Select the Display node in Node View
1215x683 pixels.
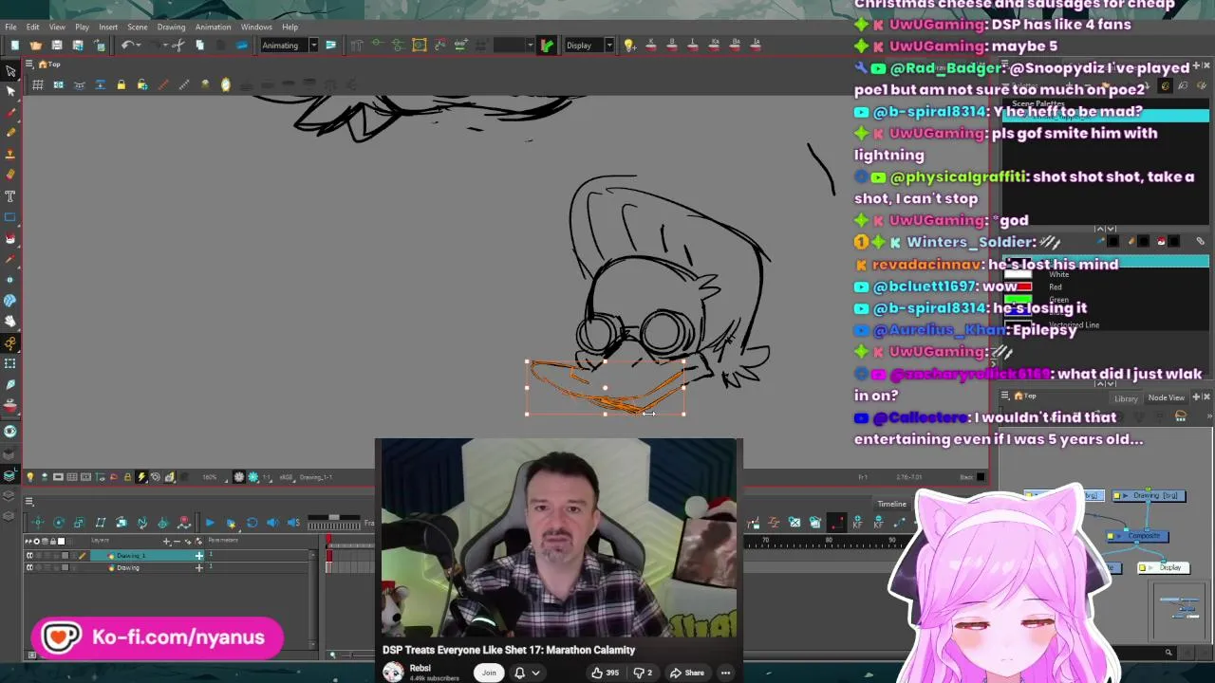(x=1164, y=567)
